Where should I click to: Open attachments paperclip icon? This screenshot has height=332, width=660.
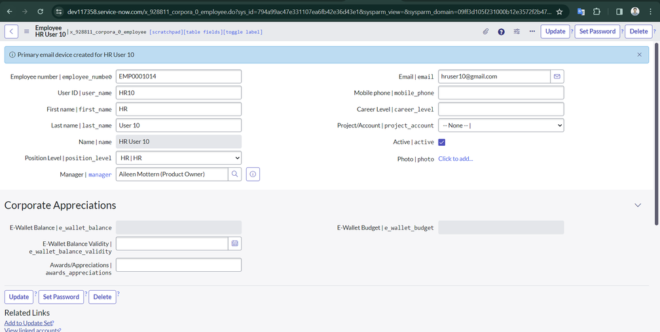point(486,31)
